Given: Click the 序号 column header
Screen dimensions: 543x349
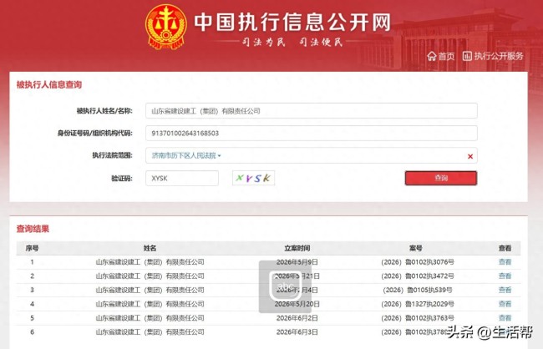Looking at the screenshot, I should (x=32, y=248).
